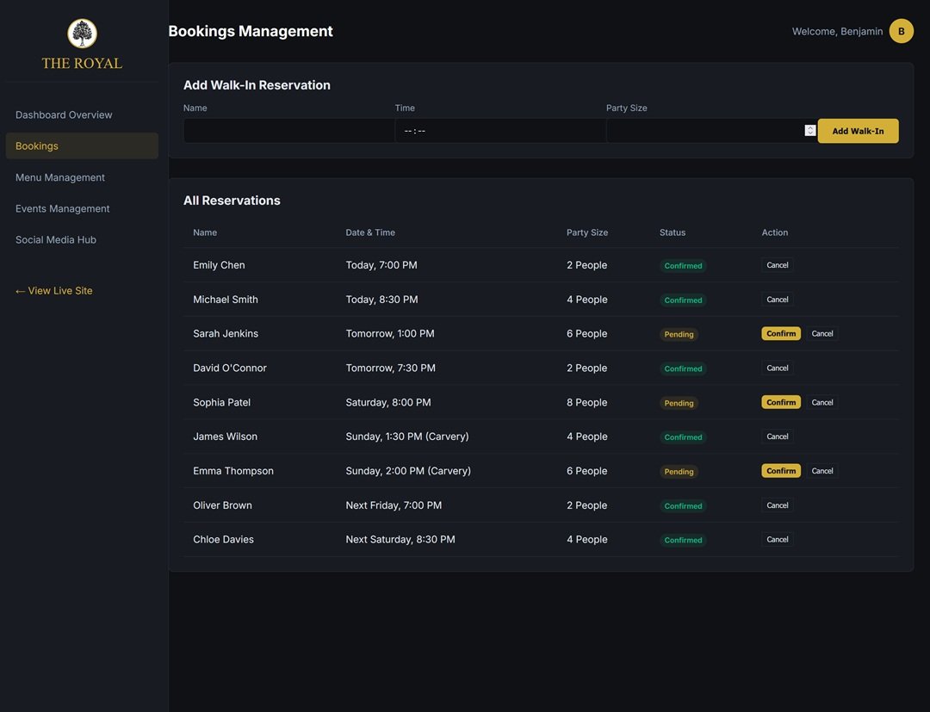Confirm Sarah Jenkins' booking
The image size is (930, 712).
tap(781, 334)
